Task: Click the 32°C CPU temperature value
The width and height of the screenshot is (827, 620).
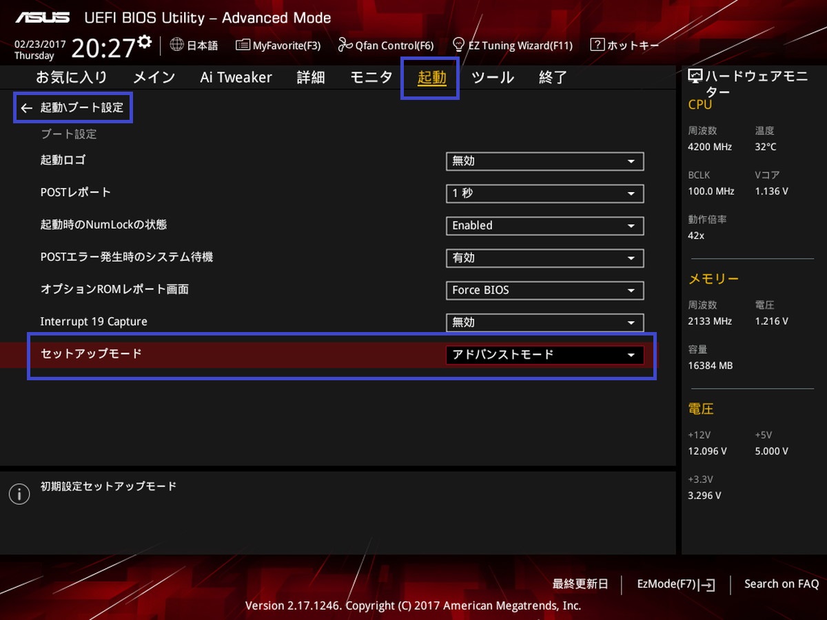Action: point(766,147)
